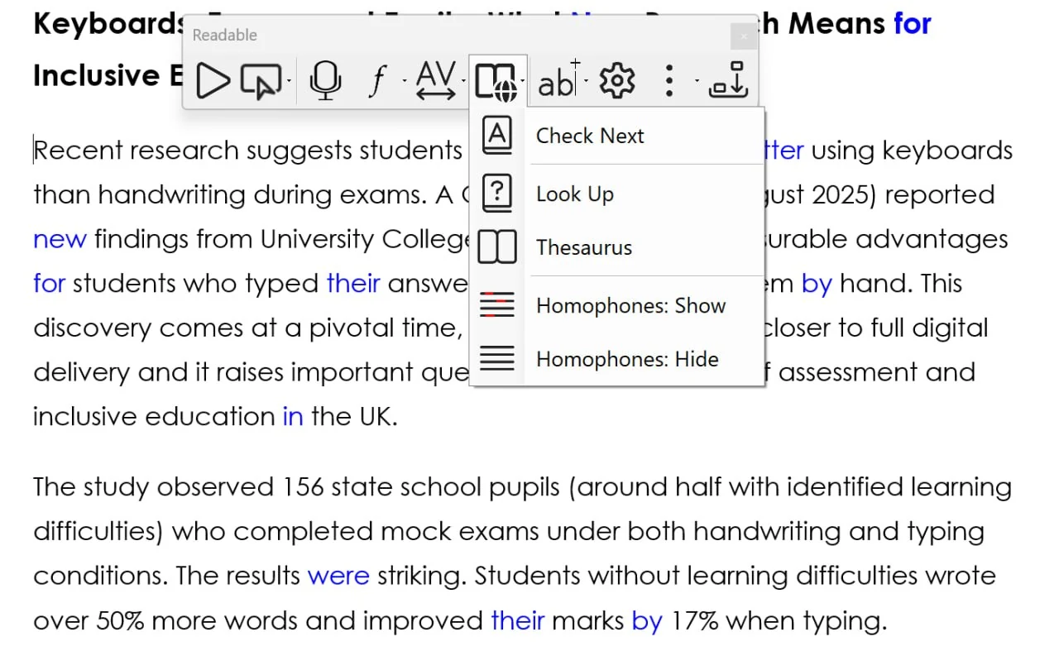Image resolution: width=1059 pixels, height=651 pixels.
Task: Click the word 'Recent' starting first paragraph
Action: pyautogui.click(x=78, y=151)
